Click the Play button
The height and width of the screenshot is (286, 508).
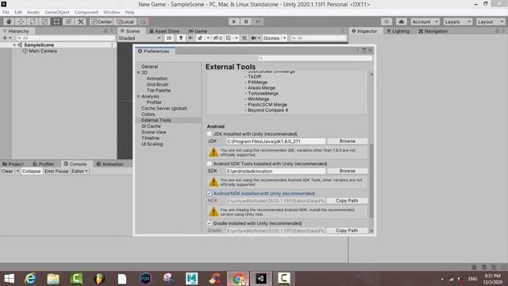(x=234, y=21)
